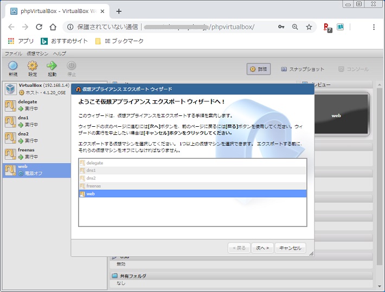Screen dimensions: 385x292
Task: Click the red R extension icon
Action: [x=327, y=28]
